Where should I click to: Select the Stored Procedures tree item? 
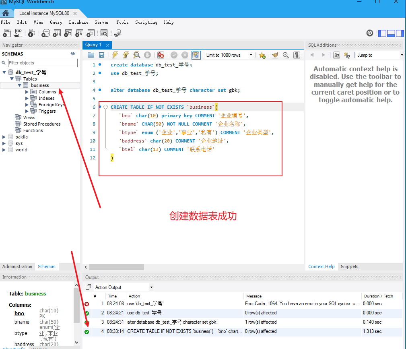(42, 124)
